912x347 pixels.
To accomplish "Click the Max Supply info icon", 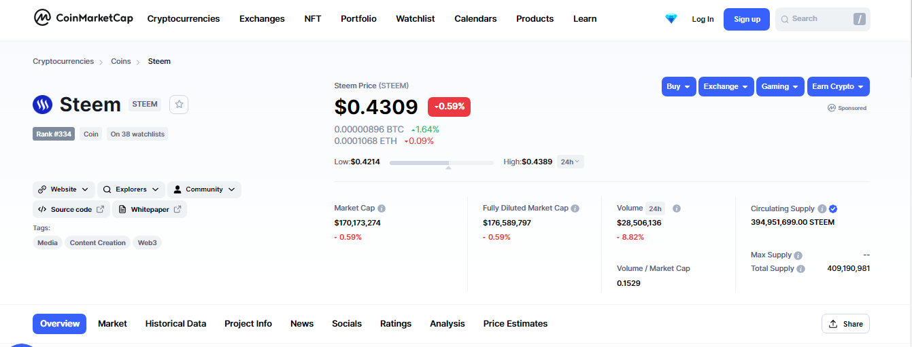I will click(x=798, y=255).
